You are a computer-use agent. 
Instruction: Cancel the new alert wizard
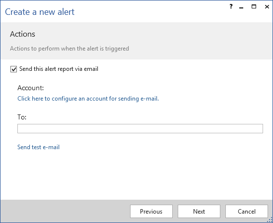[x=247, y=212]
